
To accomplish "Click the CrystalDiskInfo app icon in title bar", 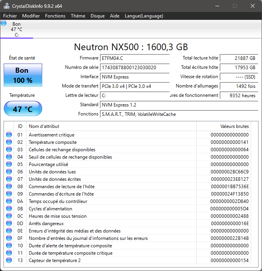I will pos(7,6).
